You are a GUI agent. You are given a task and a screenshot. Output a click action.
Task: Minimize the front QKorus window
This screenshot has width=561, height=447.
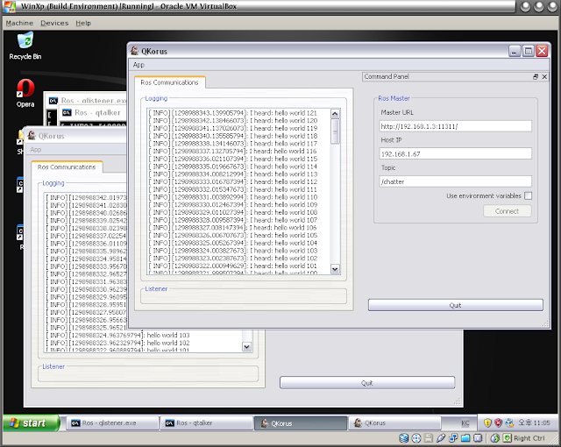[515, 51]
